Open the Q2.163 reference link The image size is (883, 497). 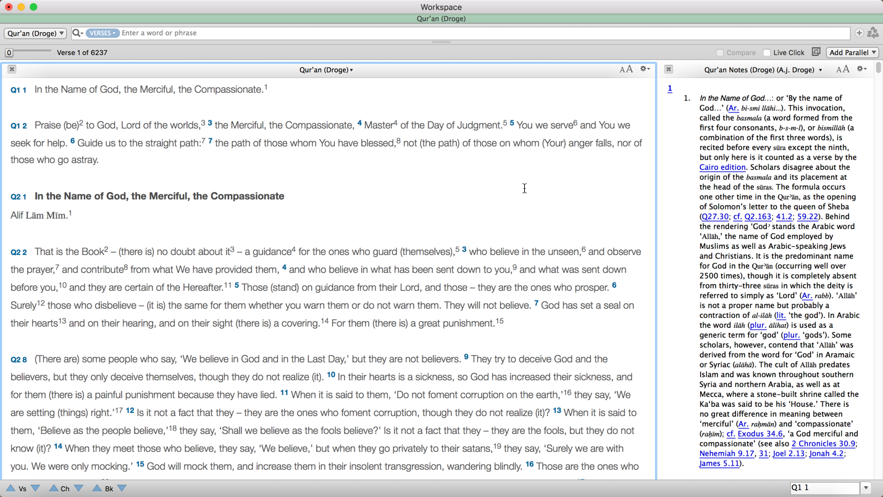pos(758,217)
